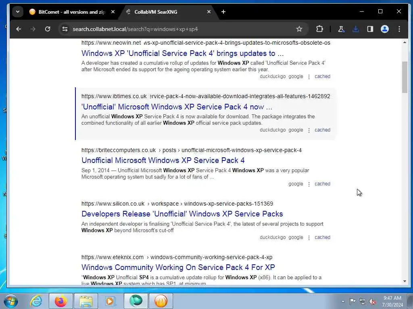Open cached version of briteccomputers result
The image size is (413, 309).
[x=322, y=184]
